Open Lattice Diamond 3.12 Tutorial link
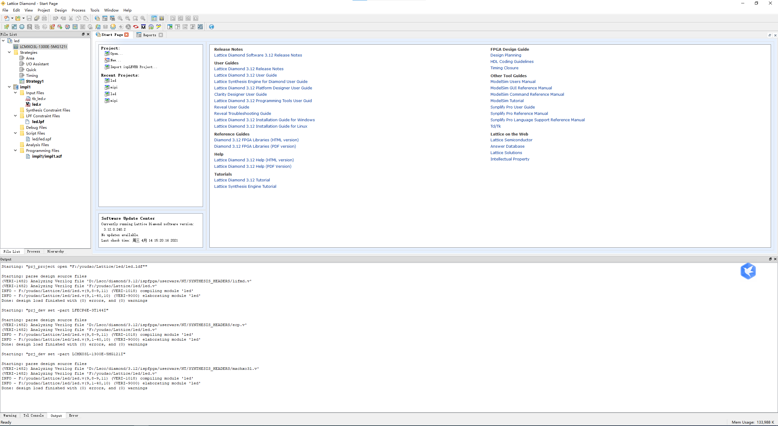The width and height of the screenshot is (778, 426). pos(242,180)
